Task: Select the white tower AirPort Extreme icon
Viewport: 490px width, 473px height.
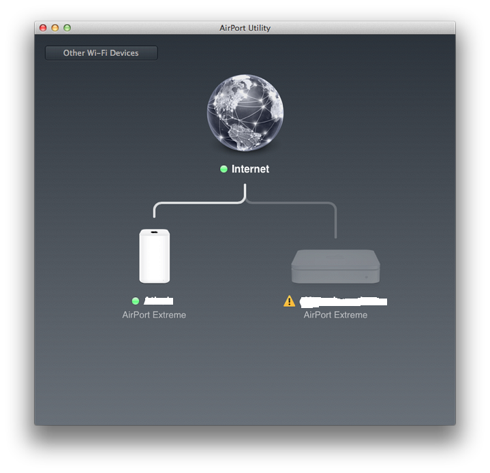Action: (x=155, y=256)
